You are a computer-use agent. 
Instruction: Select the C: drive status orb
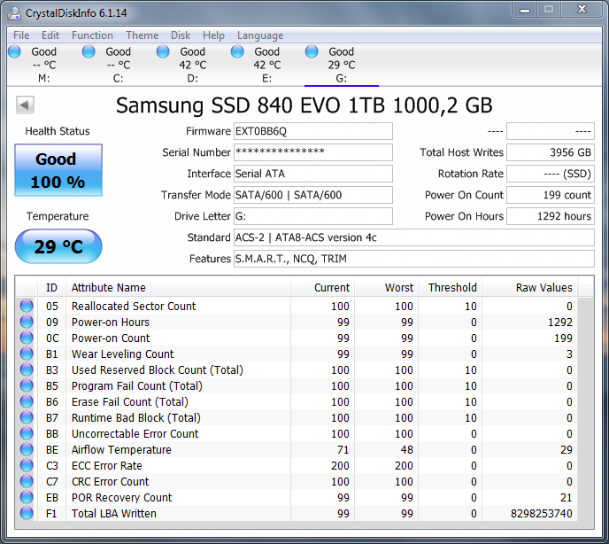tap(89, 51)
